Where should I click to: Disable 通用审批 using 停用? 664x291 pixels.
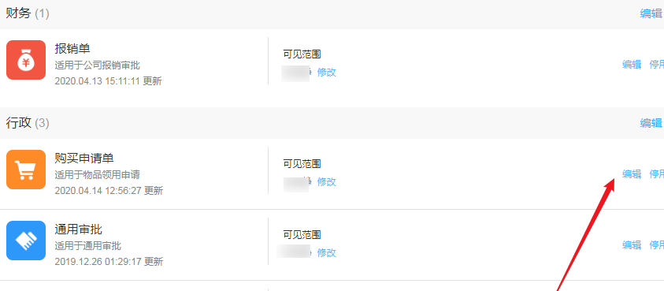point(657,244)
